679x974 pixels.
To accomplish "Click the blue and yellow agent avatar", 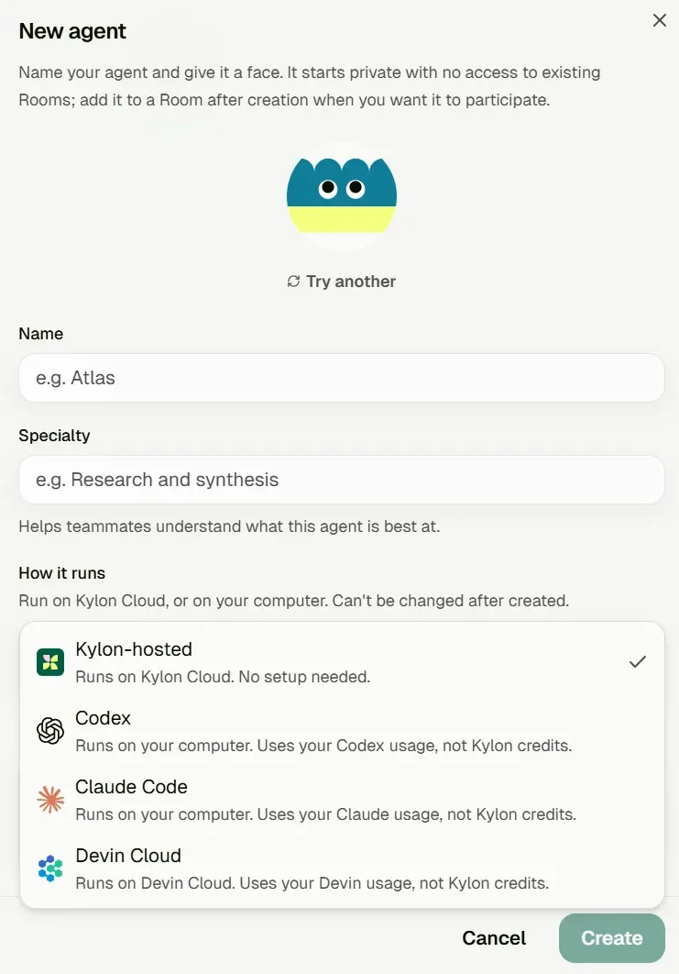I will 342,195.
